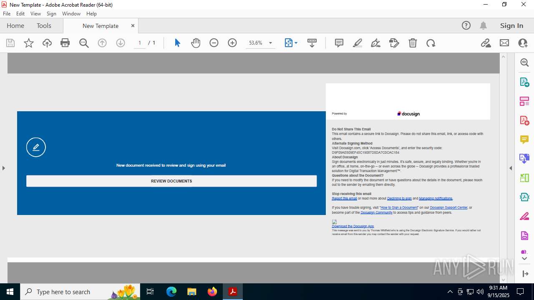The height and width of the screenshot is (300, 534).
Task: Open zoom level dropdown arrow
Action: [x=270, y=43]
